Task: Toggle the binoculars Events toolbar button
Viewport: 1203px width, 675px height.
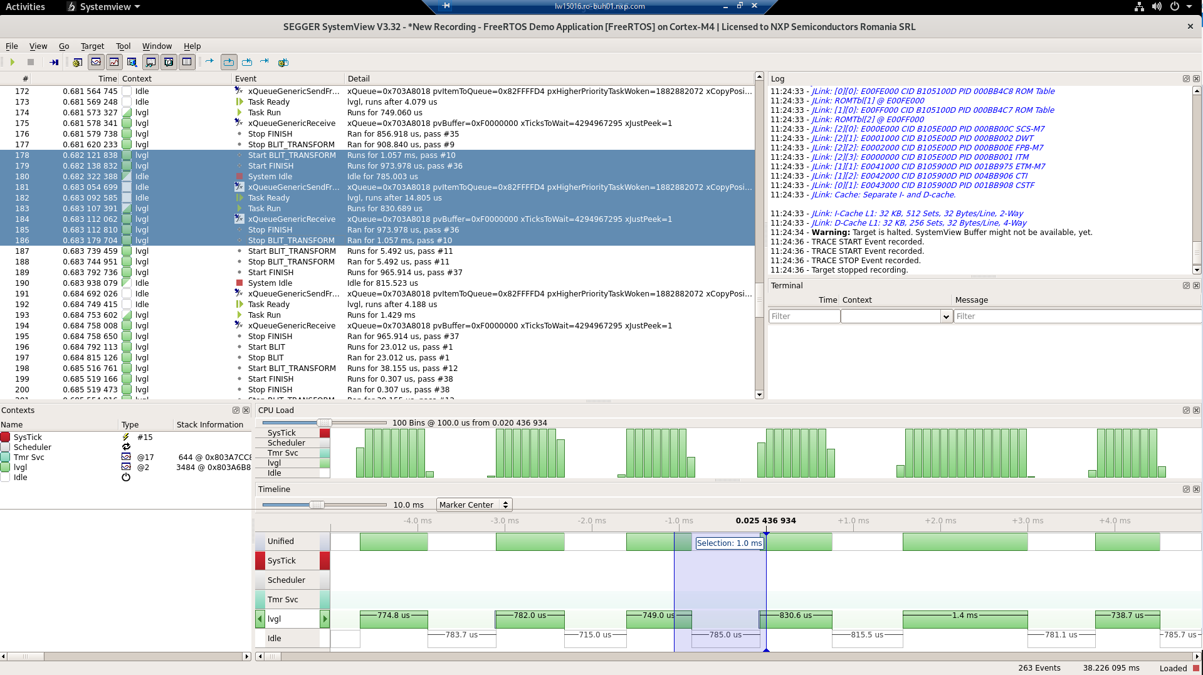Action: (150, 62)
